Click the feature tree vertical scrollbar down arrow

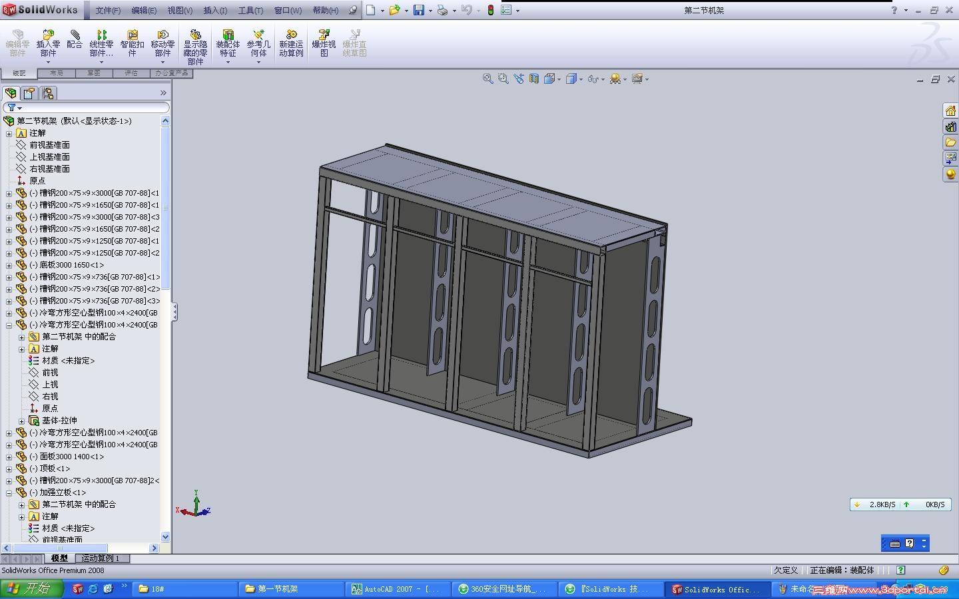point(165,537)
